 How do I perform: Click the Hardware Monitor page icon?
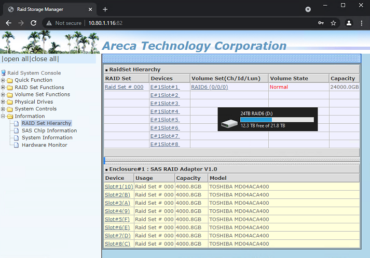point(16,145)
